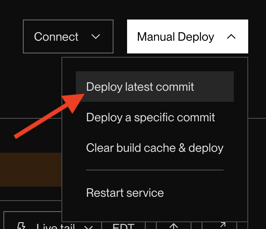The width and height of the screenshot is (266, 229).
Task: Click the Manual Deploy dropdown button
Action: tap(187, 37)
